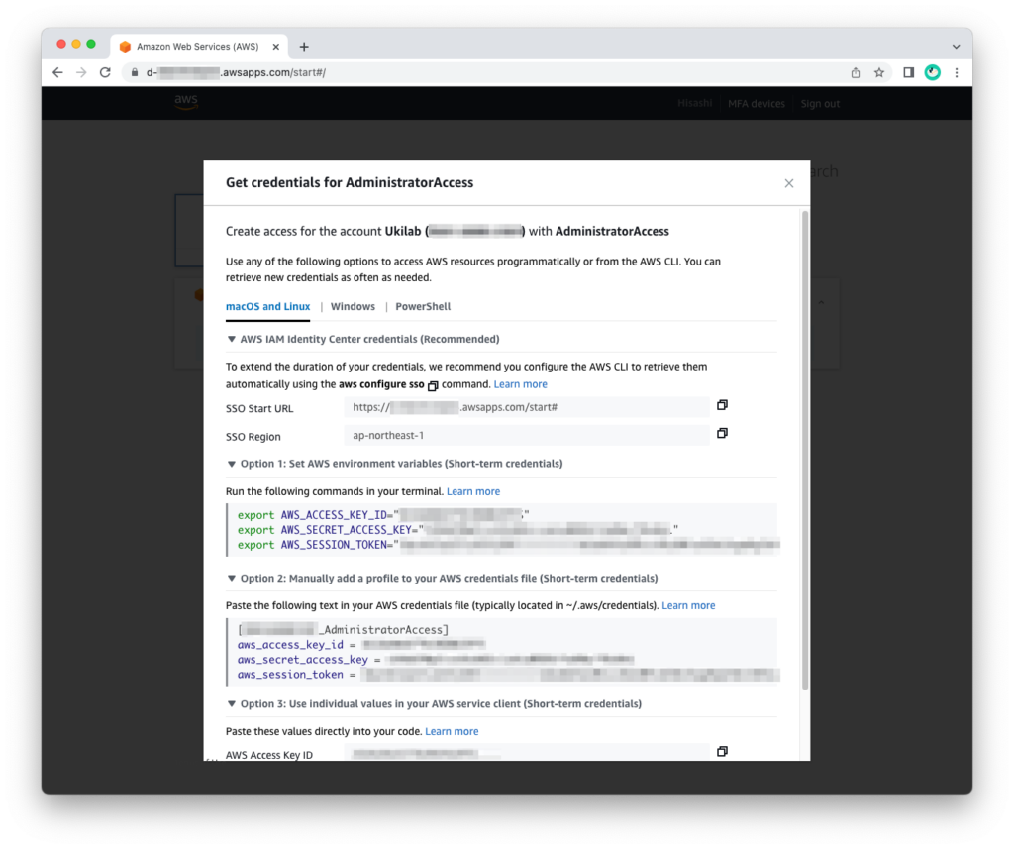Click the Hisashi user name in header

694,104
